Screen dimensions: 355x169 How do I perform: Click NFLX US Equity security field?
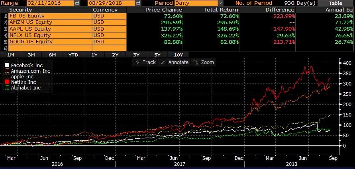50,35
